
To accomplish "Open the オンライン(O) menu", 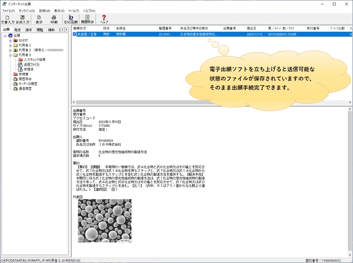I will pos(27,11).
